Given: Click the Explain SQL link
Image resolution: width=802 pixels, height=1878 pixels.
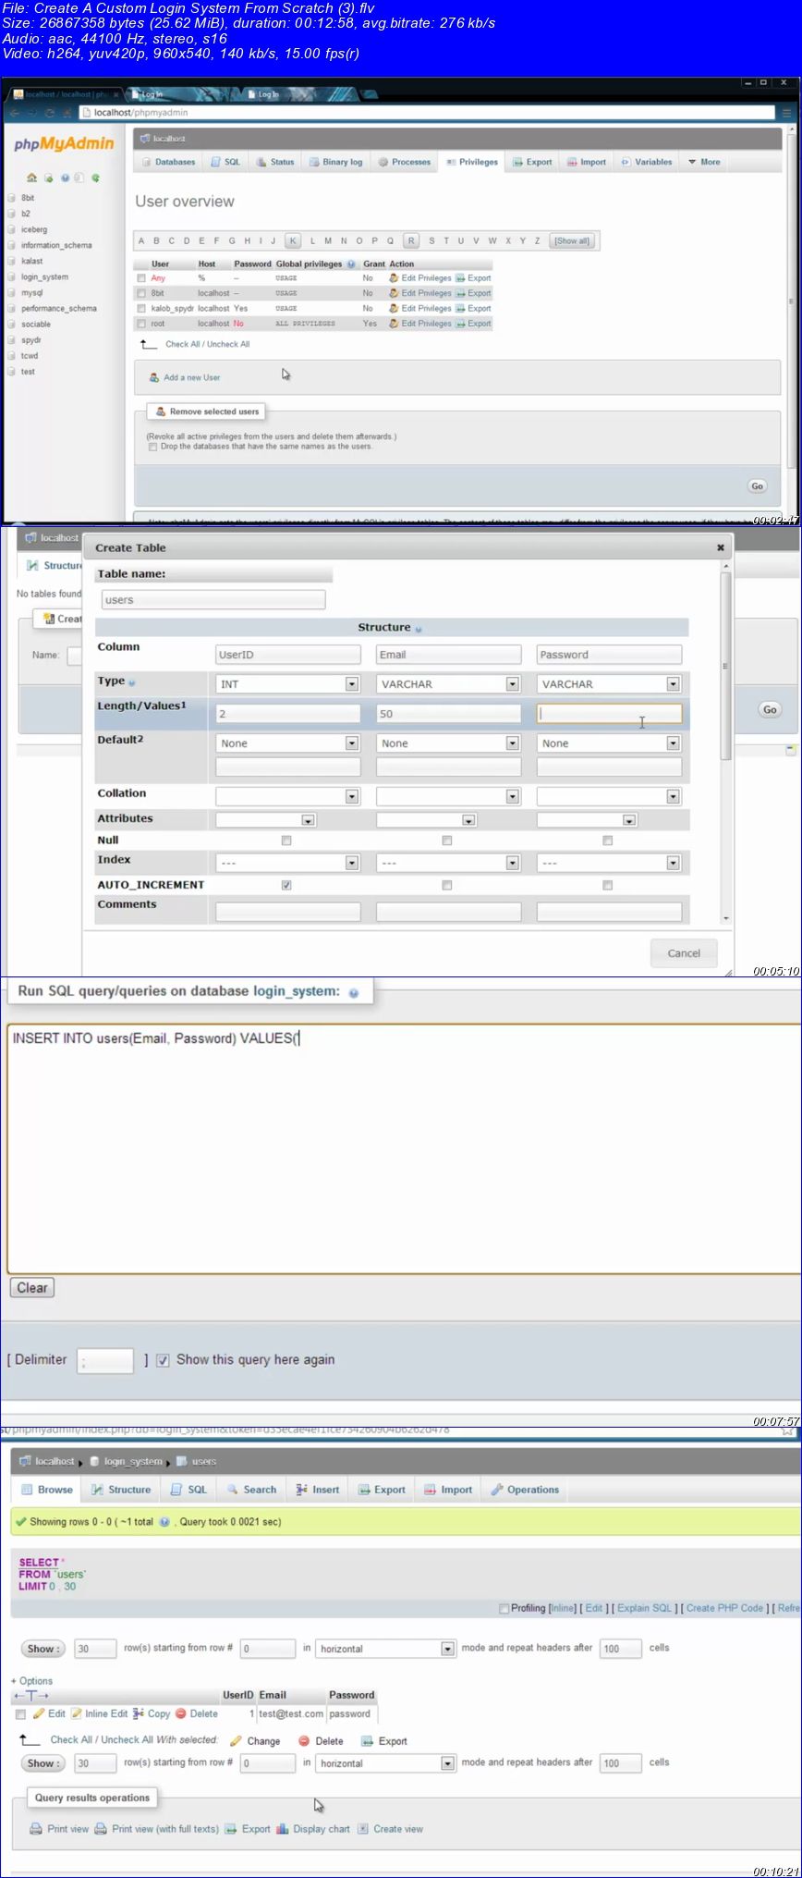Looking at the screenshot, I should (x=645, y=1608).
